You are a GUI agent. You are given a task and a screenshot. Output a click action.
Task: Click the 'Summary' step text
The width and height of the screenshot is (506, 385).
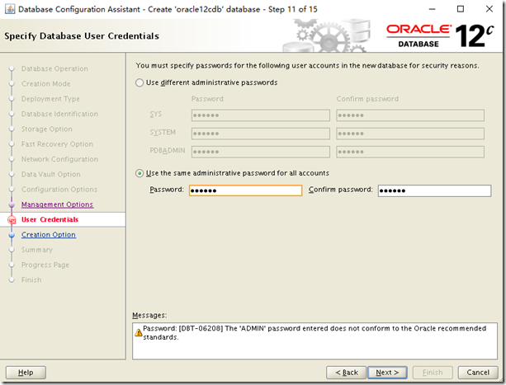click(x=37, y=250)
